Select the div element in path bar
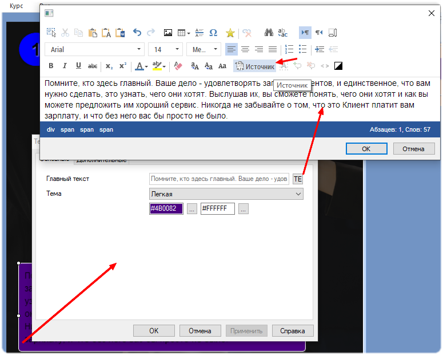 [x=51, y=129]
